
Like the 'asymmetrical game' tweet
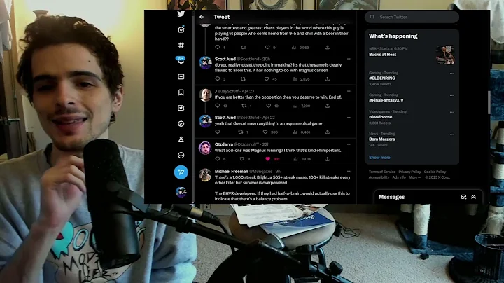pyautogui.click(x=265, y=132)
